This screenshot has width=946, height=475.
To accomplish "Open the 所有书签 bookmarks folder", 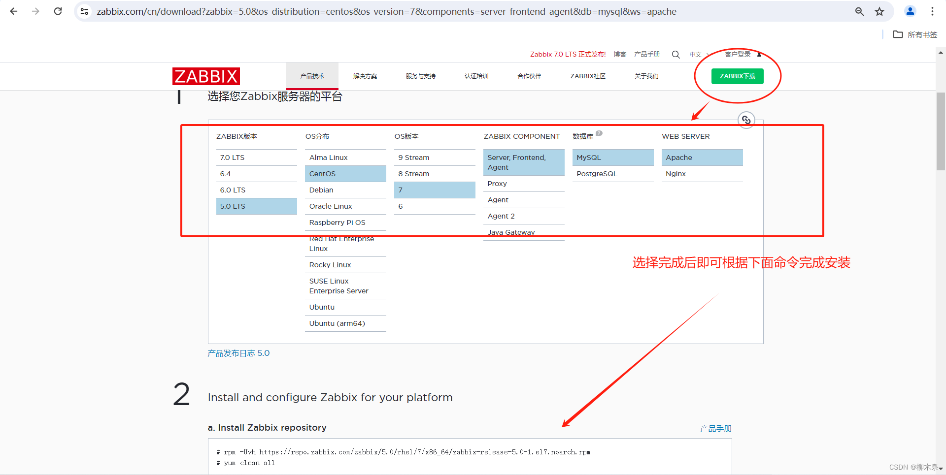I will pos(915,34).
